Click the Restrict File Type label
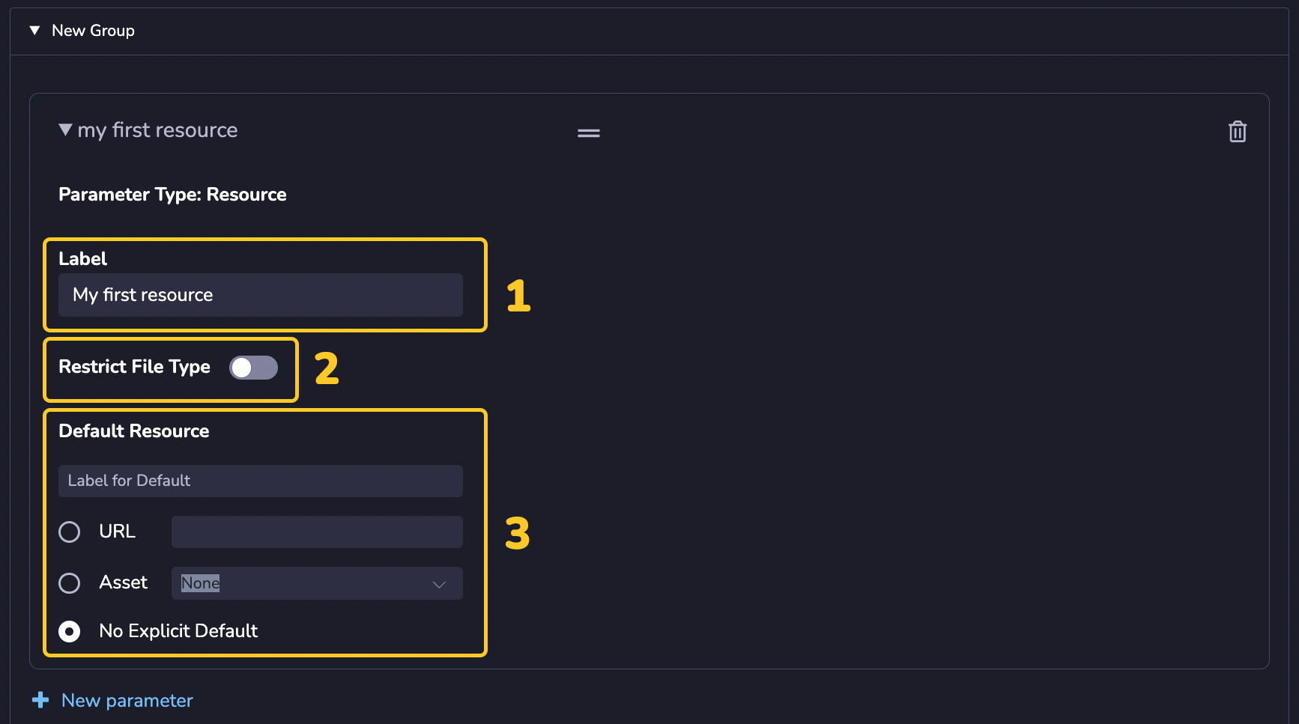This screenshot has height=724, width=1299. [134, 367]
